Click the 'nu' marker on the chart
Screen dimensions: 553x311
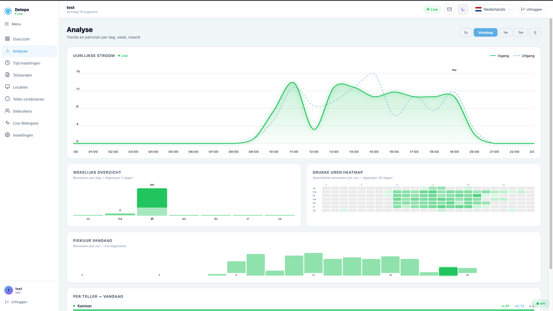[454, 70]
